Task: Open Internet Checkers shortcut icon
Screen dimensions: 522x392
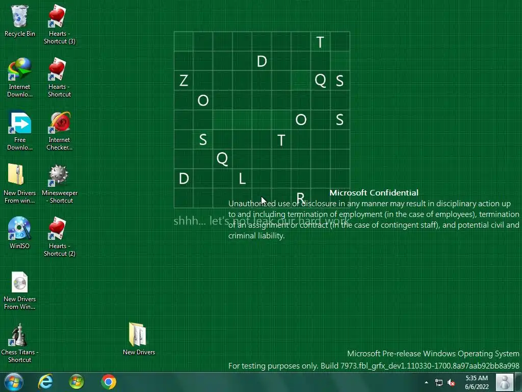Action: [59, 131]
